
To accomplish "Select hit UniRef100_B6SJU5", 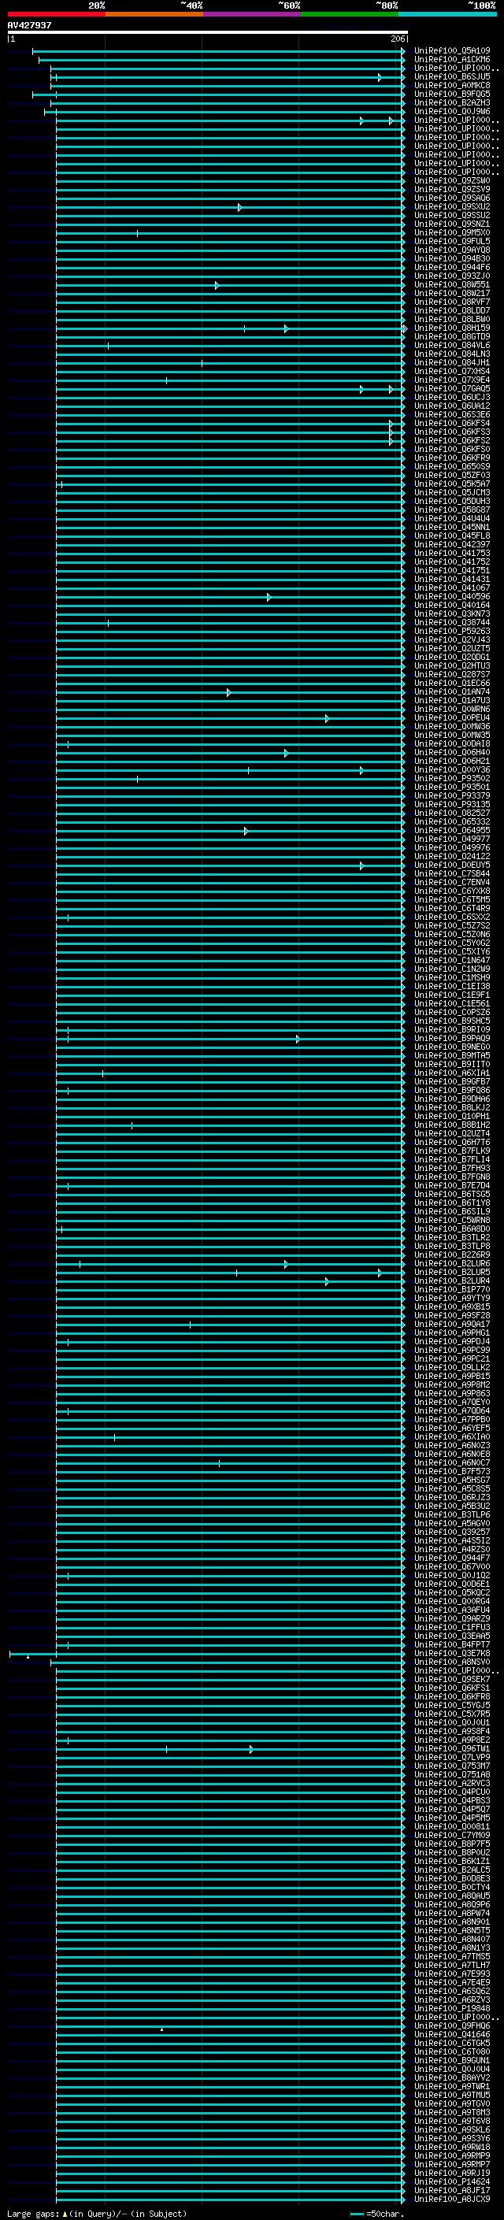I will (451, 76).
